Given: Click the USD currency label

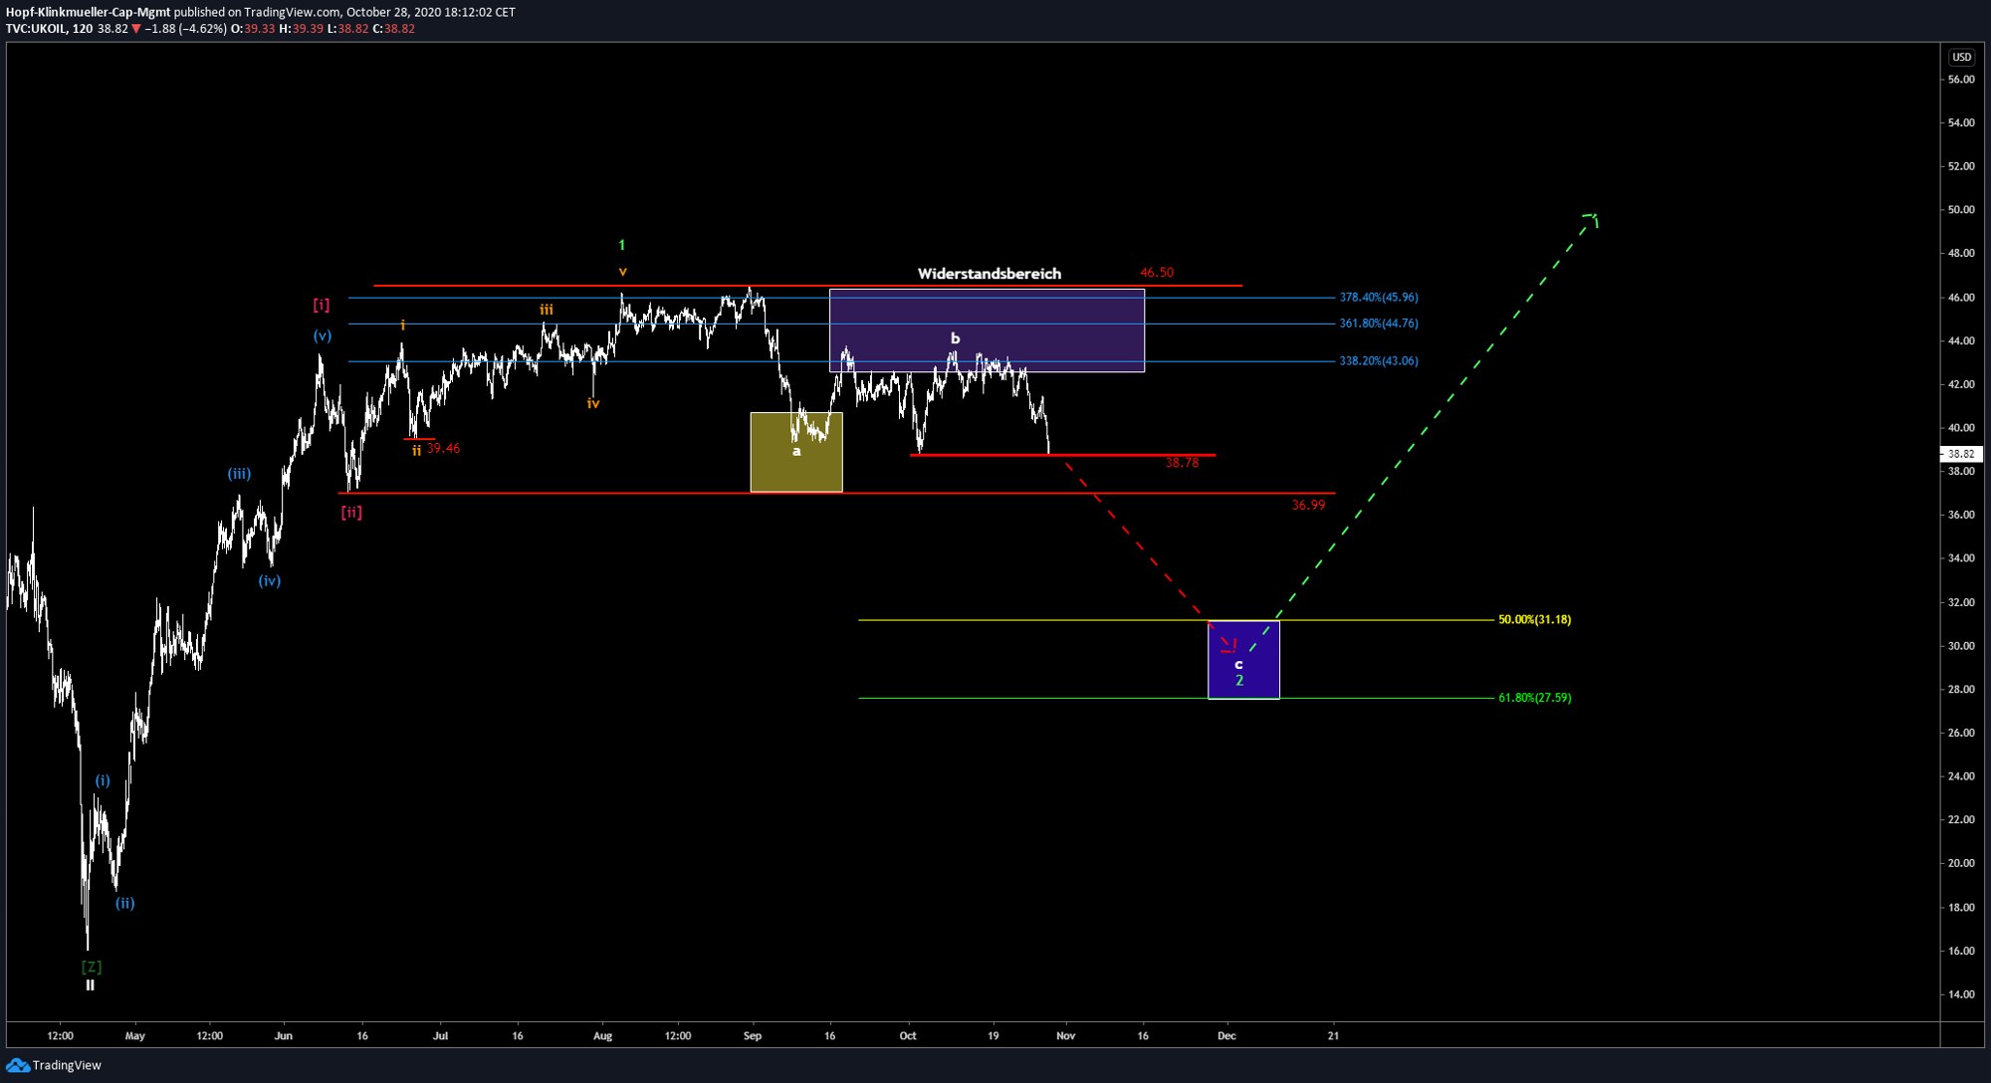Looking at the screenshot, I should click(1961, 57).
